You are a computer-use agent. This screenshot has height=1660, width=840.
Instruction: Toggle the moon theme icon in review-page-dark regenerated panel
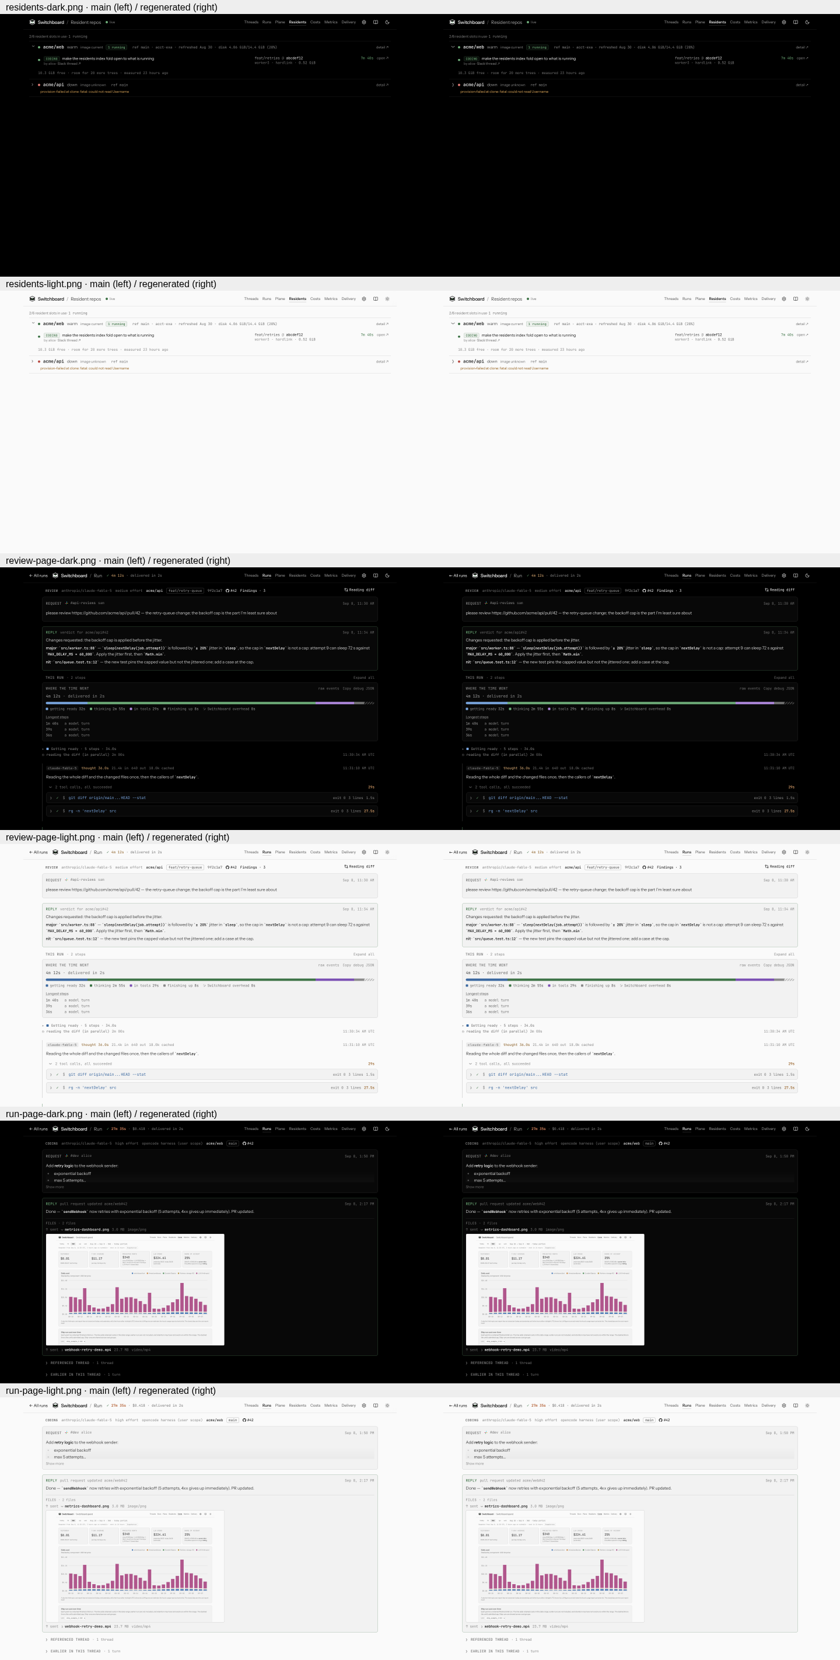[807, 576]
